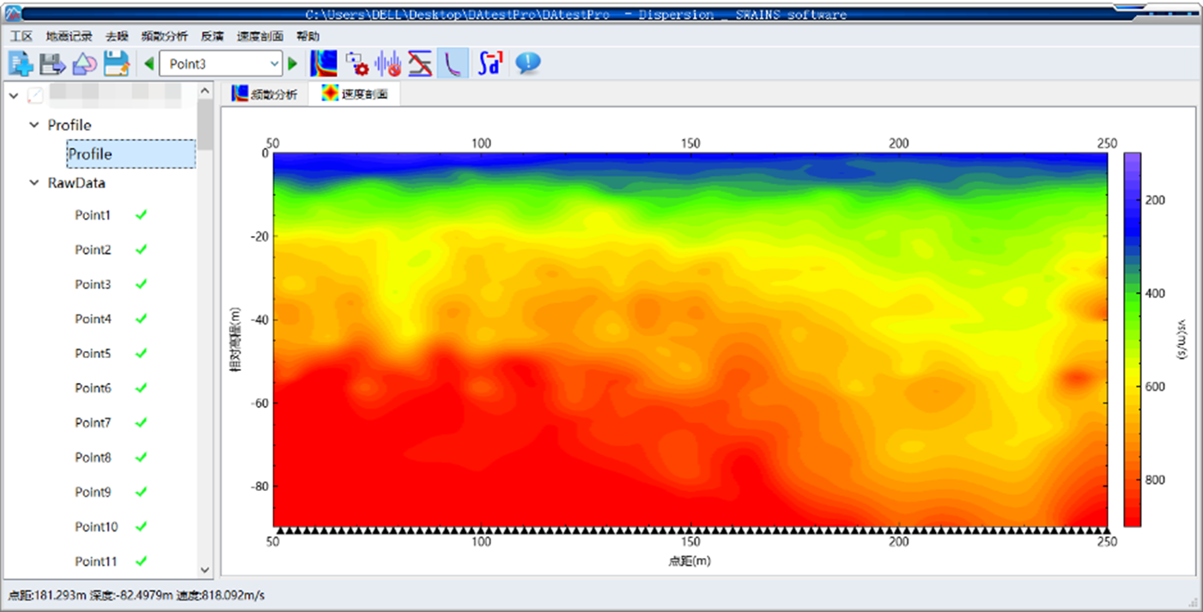Select Point2 in the RawData tree
1203x612 pixels.
[x=93, y=250]
